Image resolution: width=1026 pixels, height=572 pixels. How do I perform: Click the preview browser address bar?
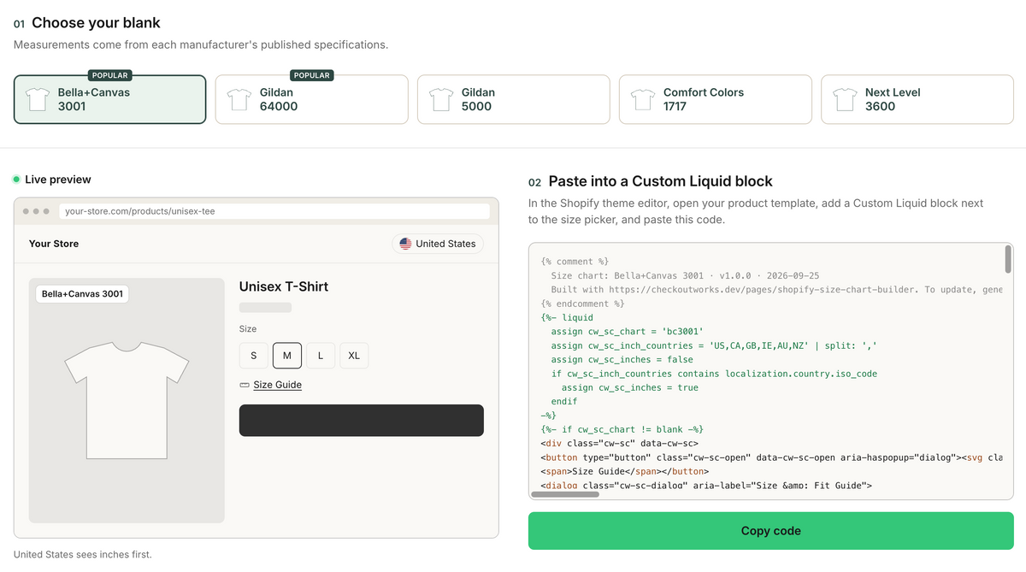click(274, 211)
